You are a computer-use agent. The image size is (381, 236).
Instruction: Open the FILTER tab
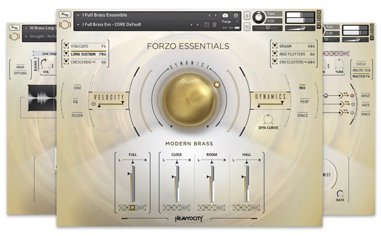77,116
